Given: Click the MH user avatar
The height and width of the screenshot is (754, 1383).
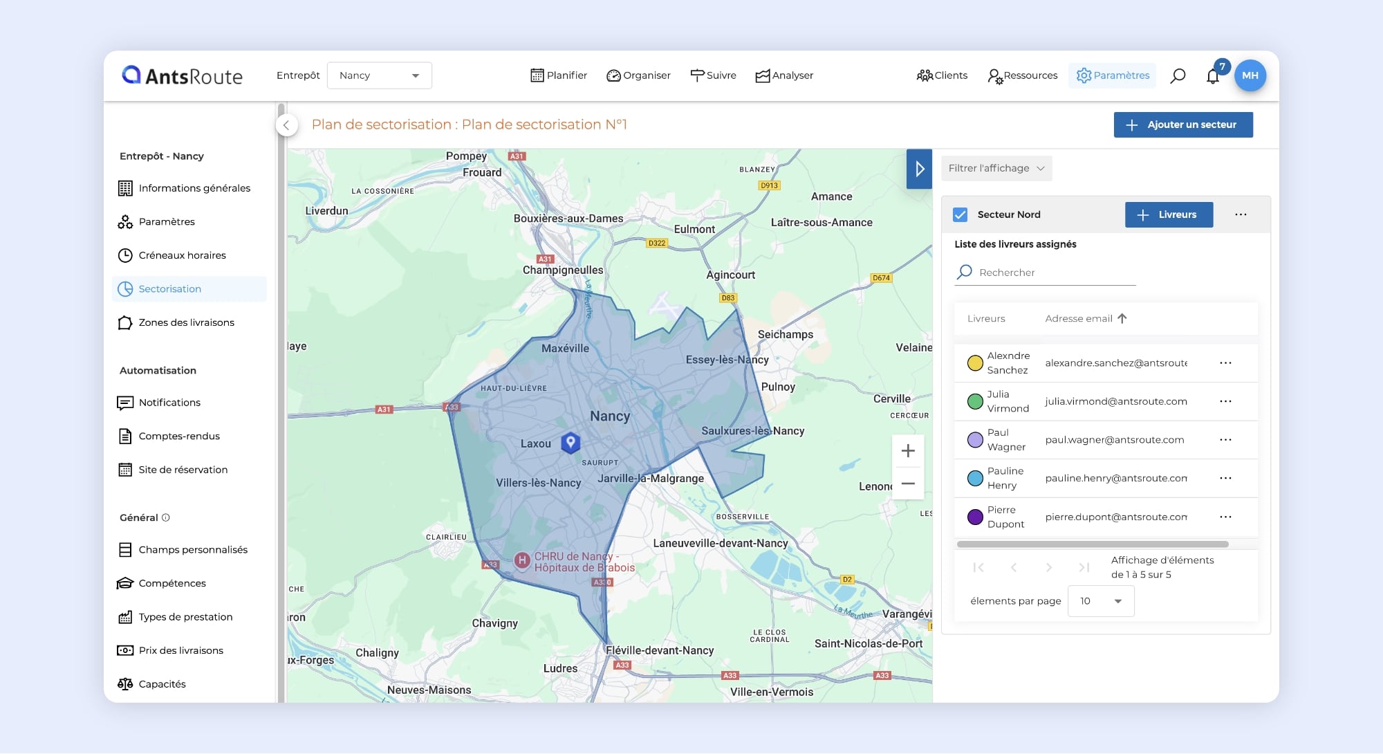Looking at the screenshot, I should tap(1250, 75).
